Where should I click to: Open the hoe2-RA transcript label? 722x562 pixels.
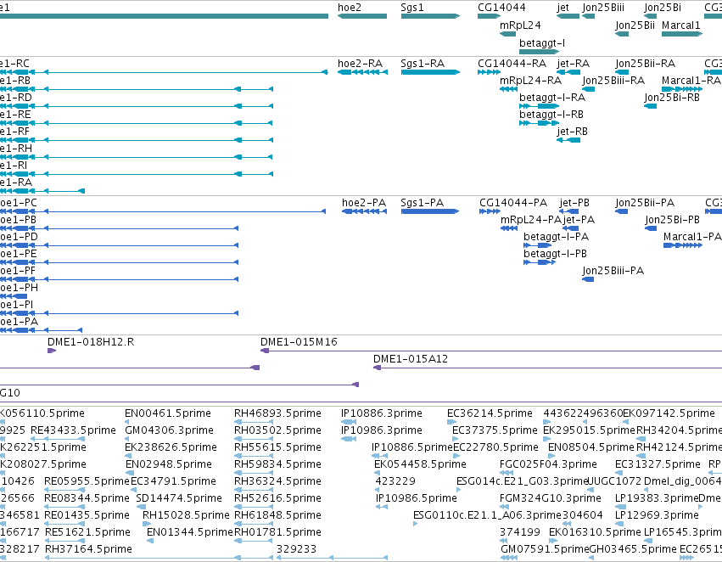(360, 64)
